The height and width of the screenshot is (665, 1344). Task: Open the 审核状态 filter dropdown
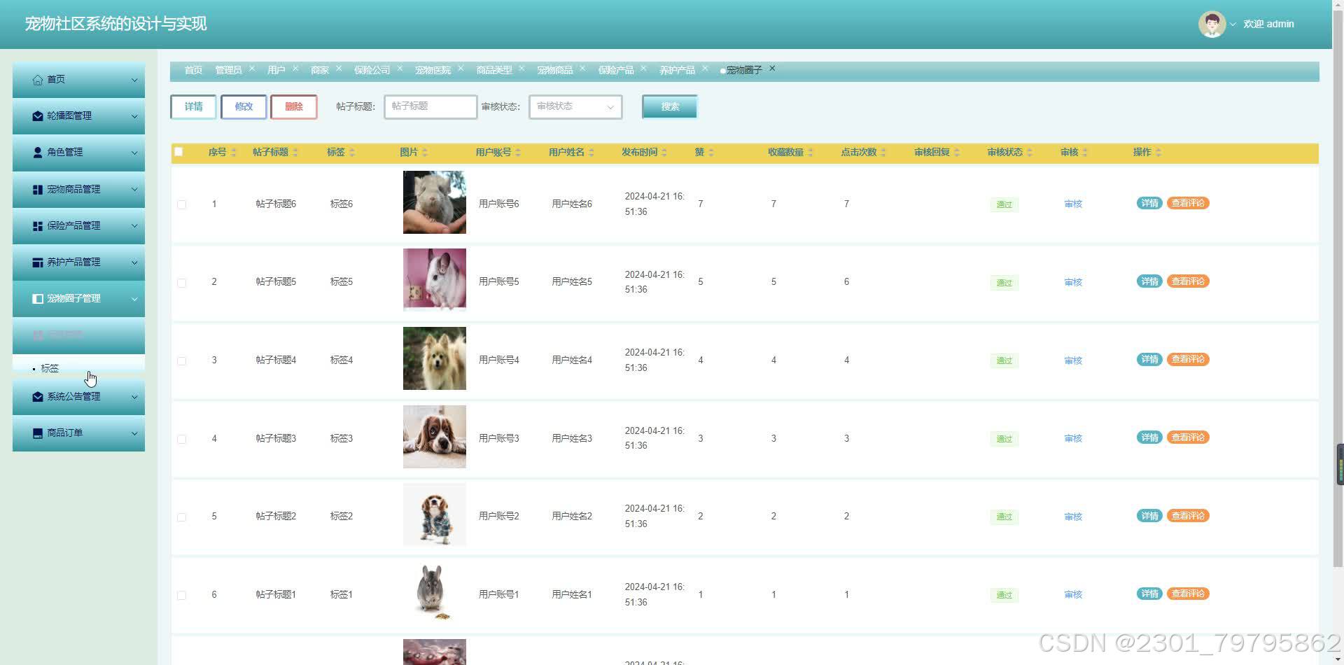(x=575, y=107)
